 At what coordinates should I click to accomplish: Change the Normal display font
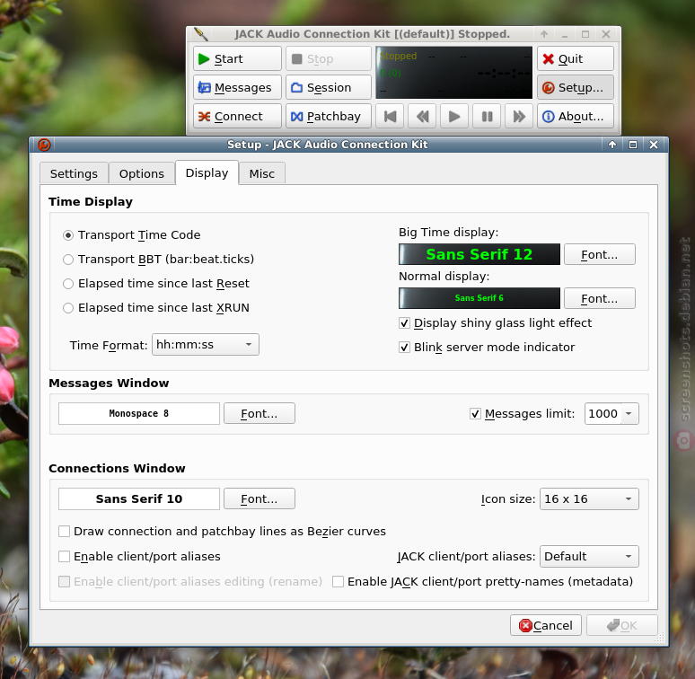(599, 298)
